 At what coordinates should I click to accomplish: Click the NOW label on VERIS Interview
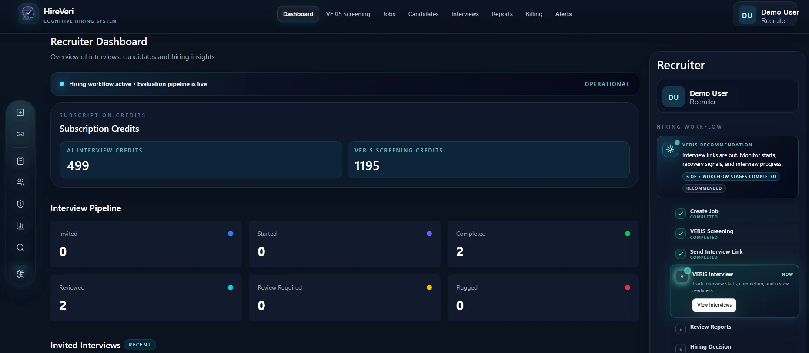pyautogui.click(x=787, y=274)
